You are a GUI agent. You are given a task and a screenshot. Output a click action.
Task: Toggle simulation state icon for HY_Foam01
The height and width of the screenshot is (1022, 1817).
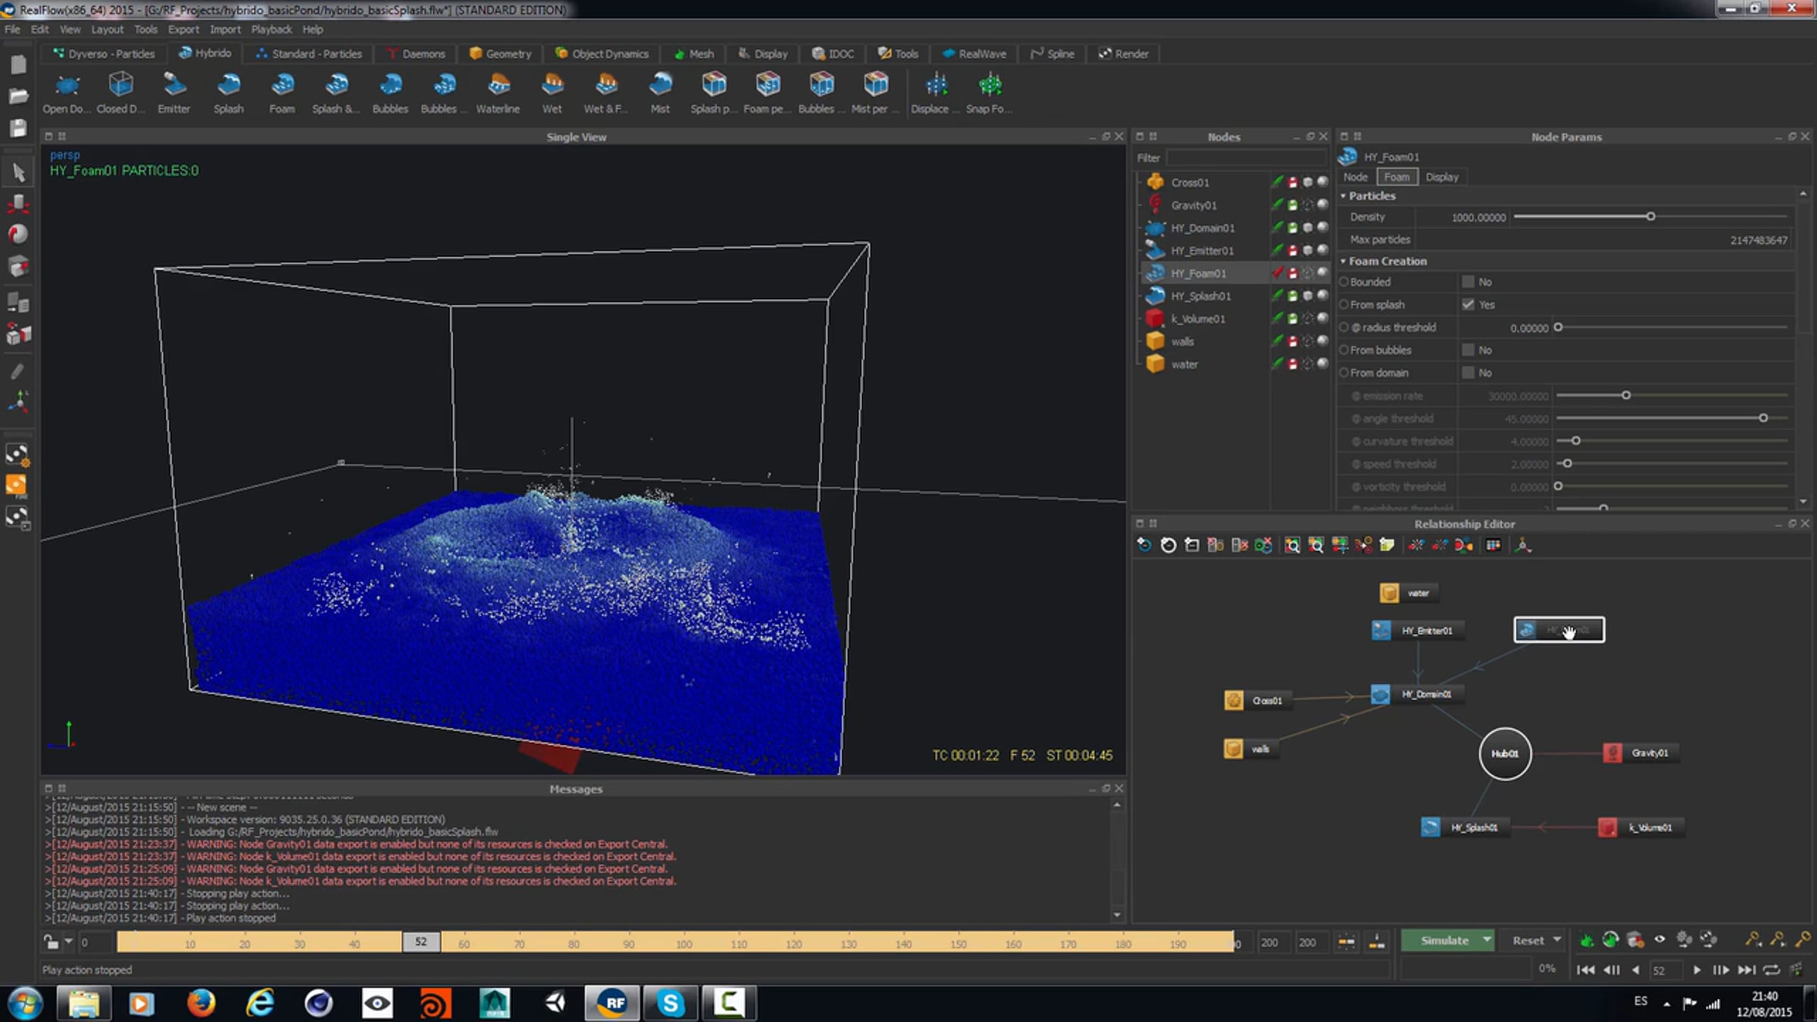[1278, 273]
